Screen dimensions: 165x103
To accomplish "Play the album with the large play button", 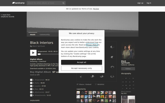I will point(33,53).
